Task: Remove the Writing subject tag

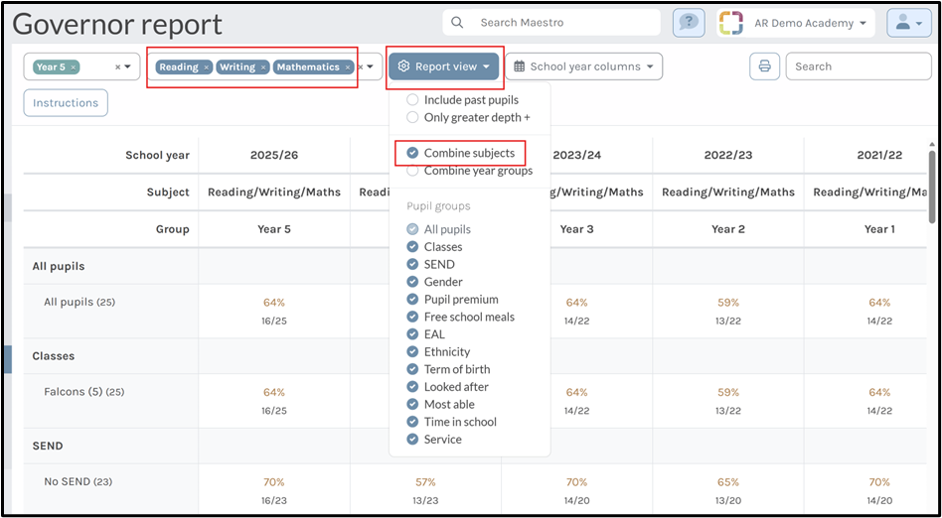Action: pos(263,67)
